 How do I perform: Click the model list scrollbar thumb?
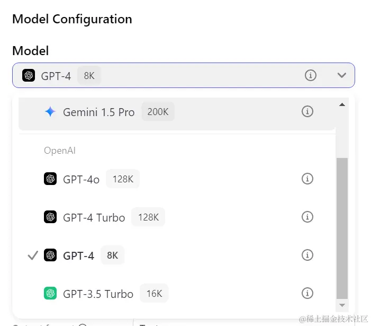click(x=342, y=228)
